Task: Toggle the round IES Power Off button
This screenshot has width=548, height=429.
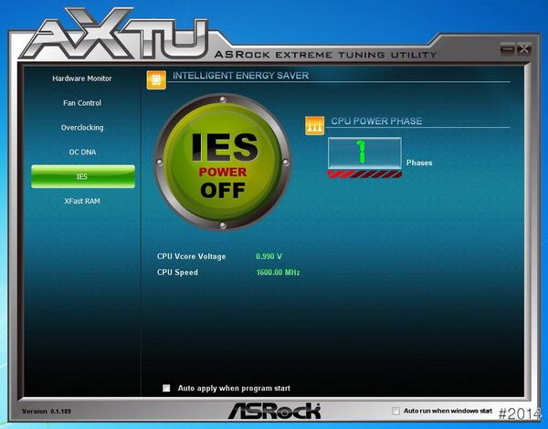Action: click(222, 162)
